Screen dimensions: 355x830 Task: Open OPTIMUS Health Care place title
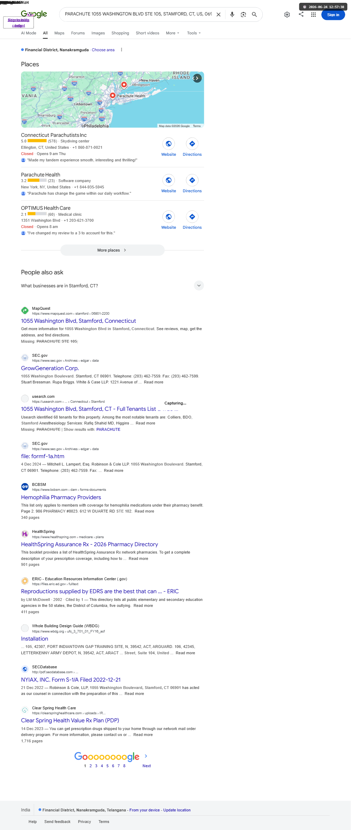[x=46, y=208]
